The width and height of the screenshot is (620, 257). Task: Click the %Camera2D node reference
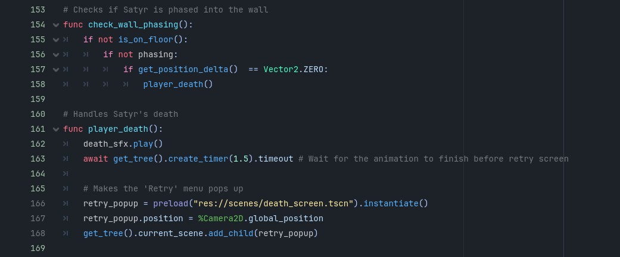(x=220, y=219)
